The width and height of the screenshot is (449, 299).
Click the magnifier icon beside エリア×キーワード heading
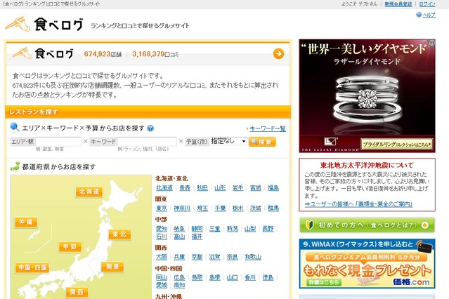pos(15,127)
